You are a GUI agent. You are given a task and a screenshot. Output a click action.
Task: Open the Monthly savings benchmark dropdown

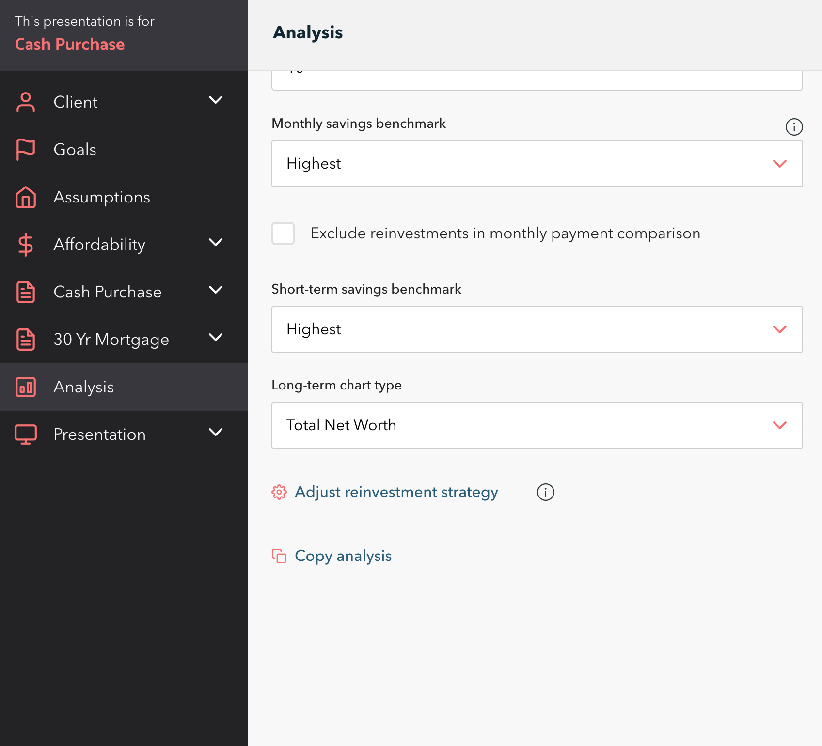(537, 164)
